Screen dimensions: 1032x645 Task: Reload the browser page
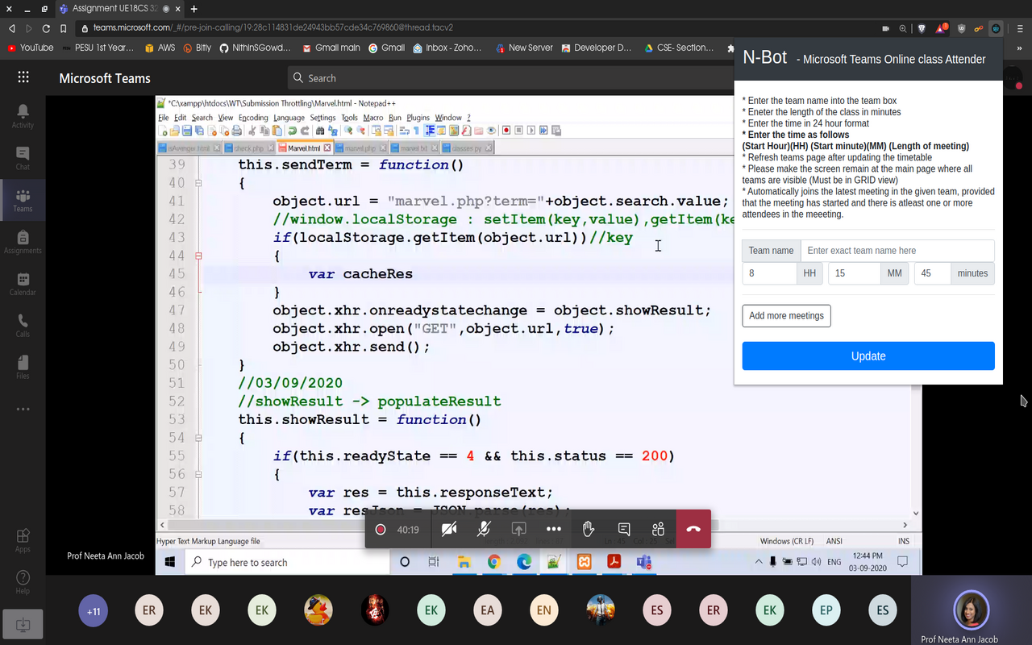tap(46, 28)
